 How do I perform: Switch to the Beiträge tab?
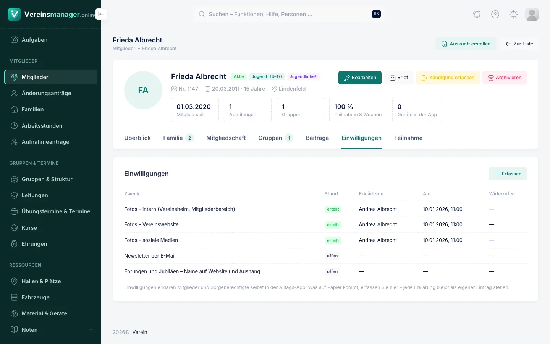(x=317, y=138)
